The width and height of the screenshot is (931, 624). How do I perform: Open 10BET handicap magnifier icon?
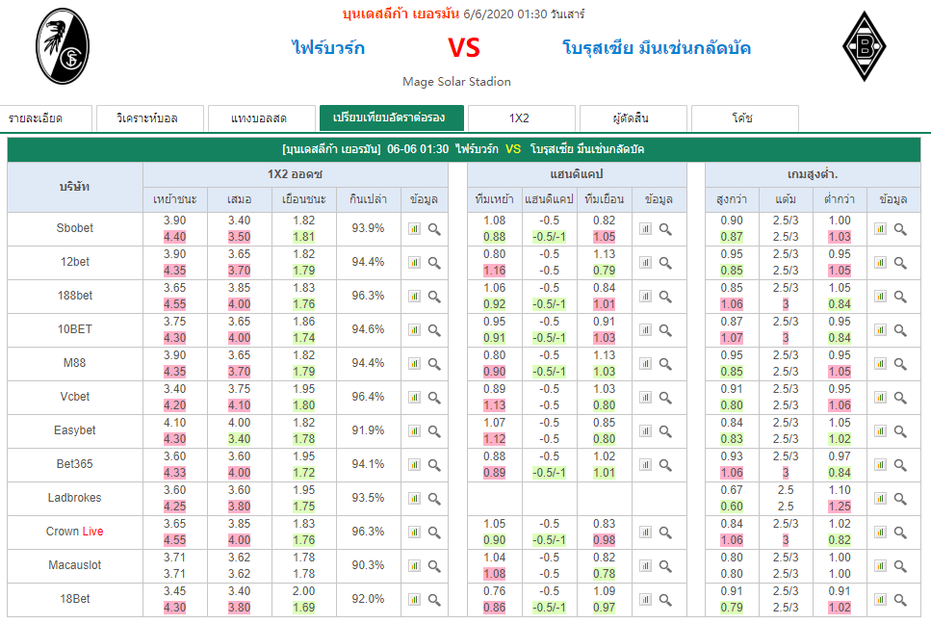click(x=665, y=330)
